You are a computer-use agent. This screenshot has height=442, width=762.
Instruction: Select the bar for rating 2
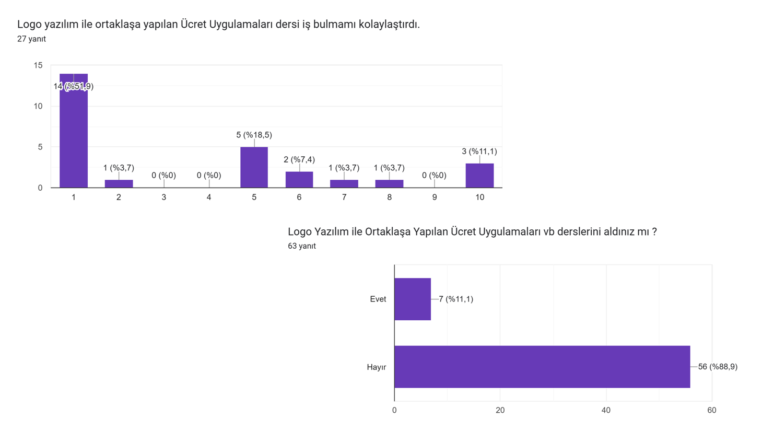[x=119, y=183]
